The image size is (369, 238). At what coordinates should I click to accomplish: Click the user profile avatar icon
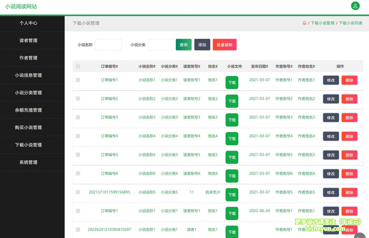(x=355, y=6)
